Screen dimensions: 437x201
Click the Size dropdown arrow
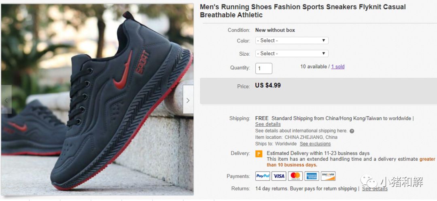click(x=324, y=53)
